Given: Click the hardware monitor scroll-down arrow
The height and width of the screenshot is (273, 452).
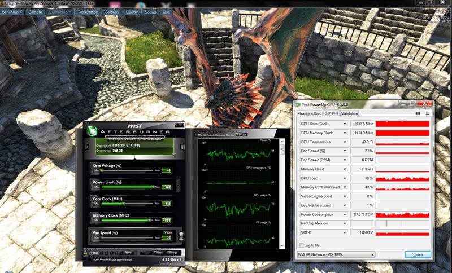Looking at the screenshot, I should point(282,246).
